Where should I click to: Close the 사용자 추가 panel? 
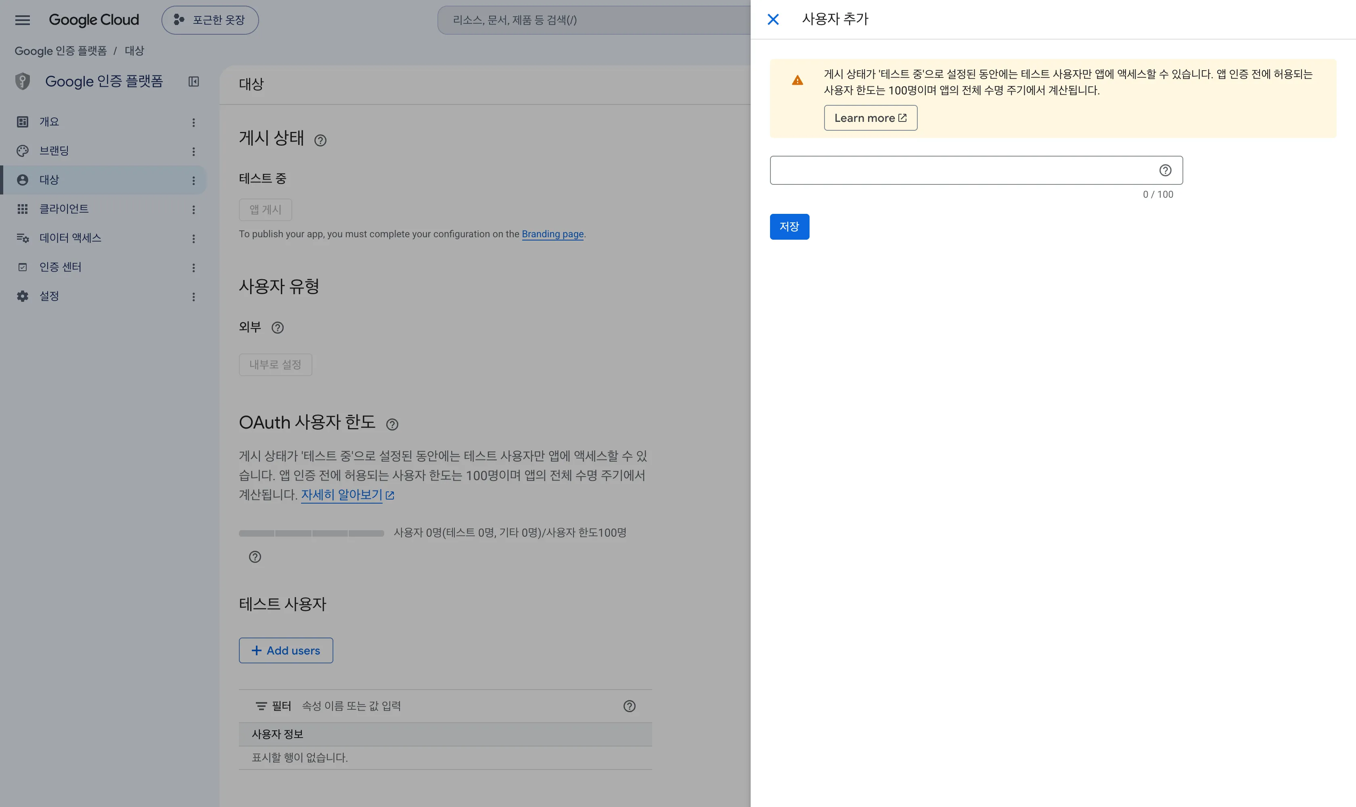(x=773, y=20)
